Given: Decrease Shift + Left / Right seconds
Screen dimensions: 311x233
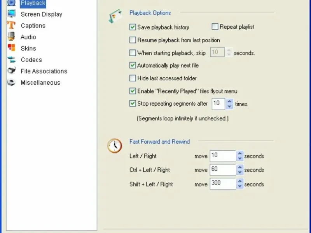Looking at the screenshot, I should [x=240, y=186].
